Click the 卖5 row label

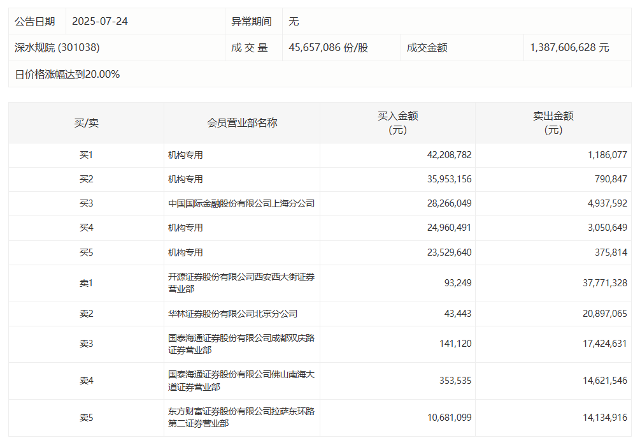pyautogui.click(x=86, y=418)
